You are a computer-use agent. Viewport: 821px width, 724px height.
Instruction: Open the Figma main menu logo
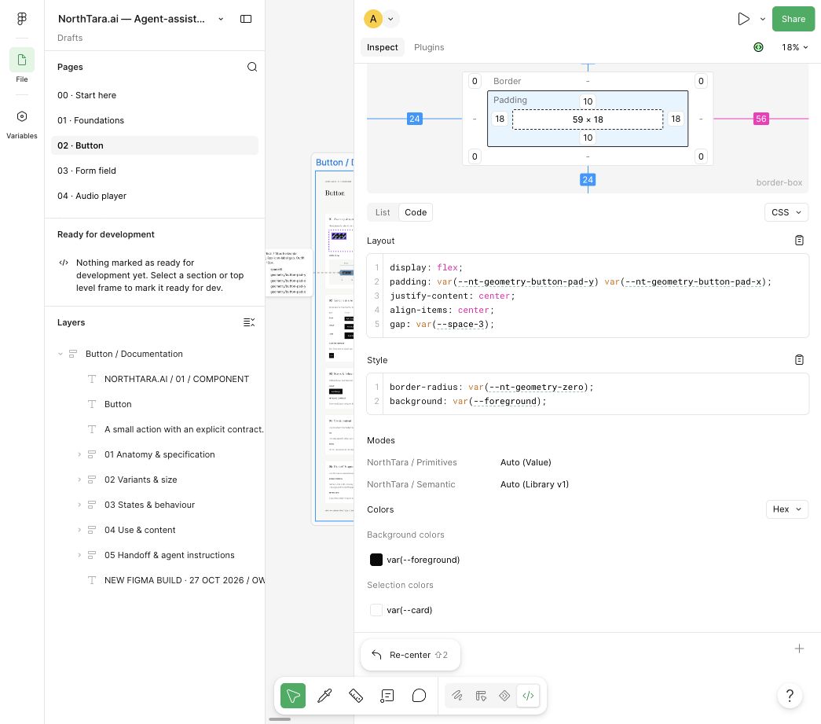(x=21, y=19)
